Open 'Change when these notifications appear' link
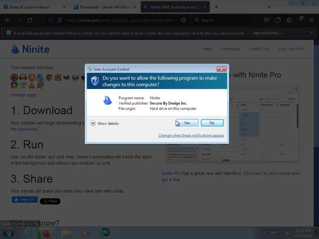The width and height of the screenshot is (319, 239). [191, 135]
